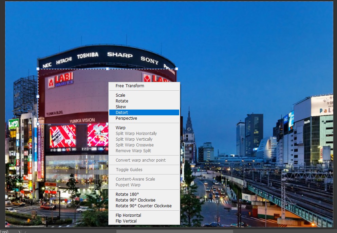This screenshot has height=233, width=337.
Task: Choose Rotate 90° Clockwise
Action: (x=144, y=200)
